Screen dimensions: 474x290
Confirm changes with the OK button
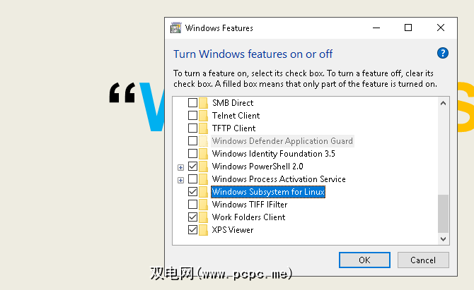364,260
